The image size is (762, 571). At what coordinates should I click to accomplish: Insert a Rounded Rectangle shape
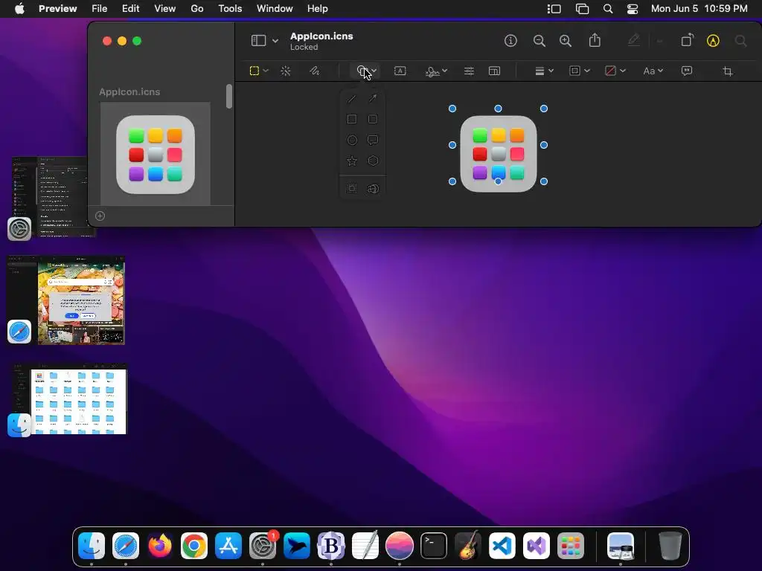click(373, 119)
